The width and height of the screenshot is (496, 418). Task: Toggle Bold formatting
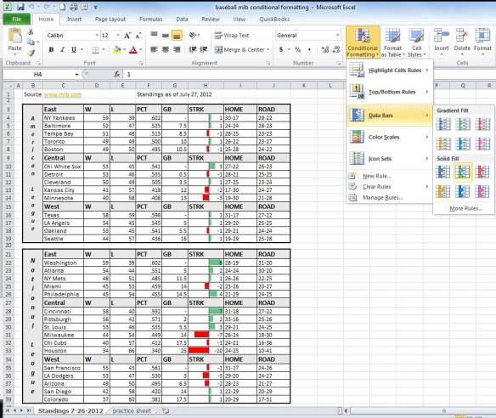pyautogui.click(x=51, y=49)
